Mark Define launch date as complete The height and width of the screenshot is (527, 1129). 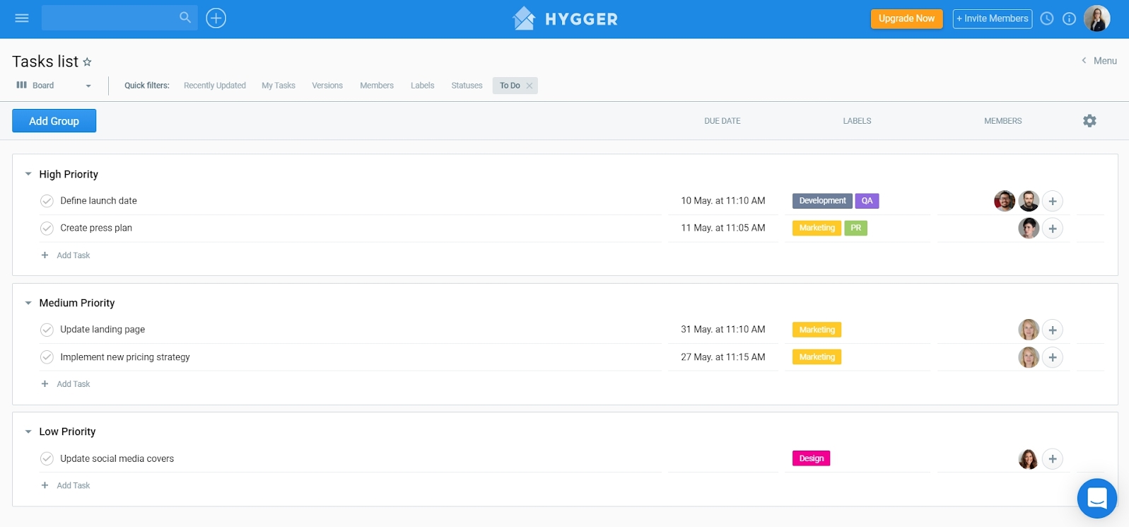point(47,201)
